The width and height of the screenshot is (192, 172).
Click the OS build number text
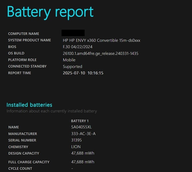tap(101, 53)
